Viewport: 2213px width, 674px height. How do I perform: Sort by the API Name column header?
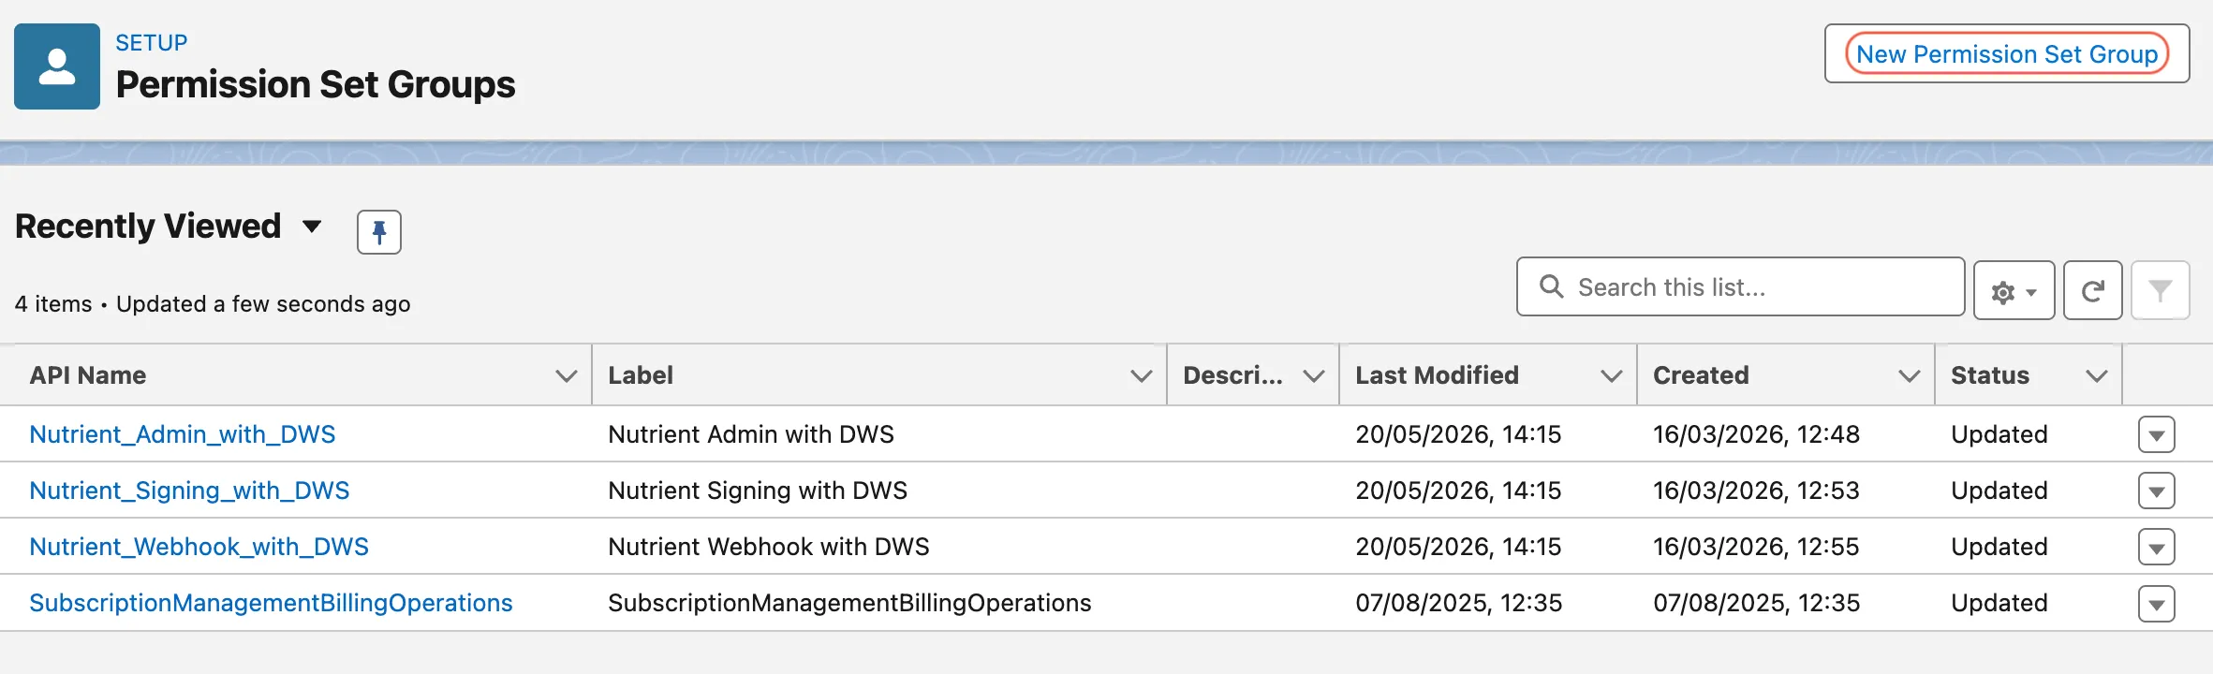click(87, 375)
